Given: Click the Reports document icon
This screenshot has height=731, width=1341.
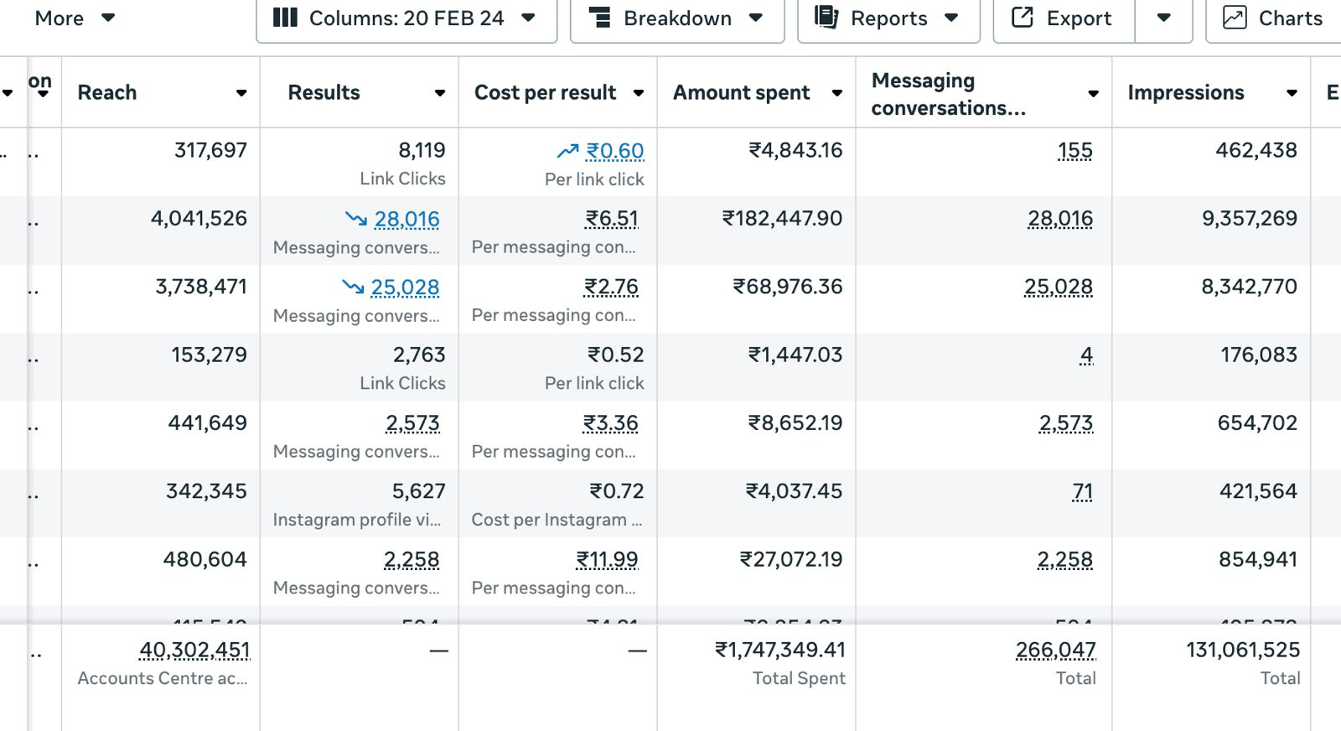Looking at the screenshot, I should point(826,18).
